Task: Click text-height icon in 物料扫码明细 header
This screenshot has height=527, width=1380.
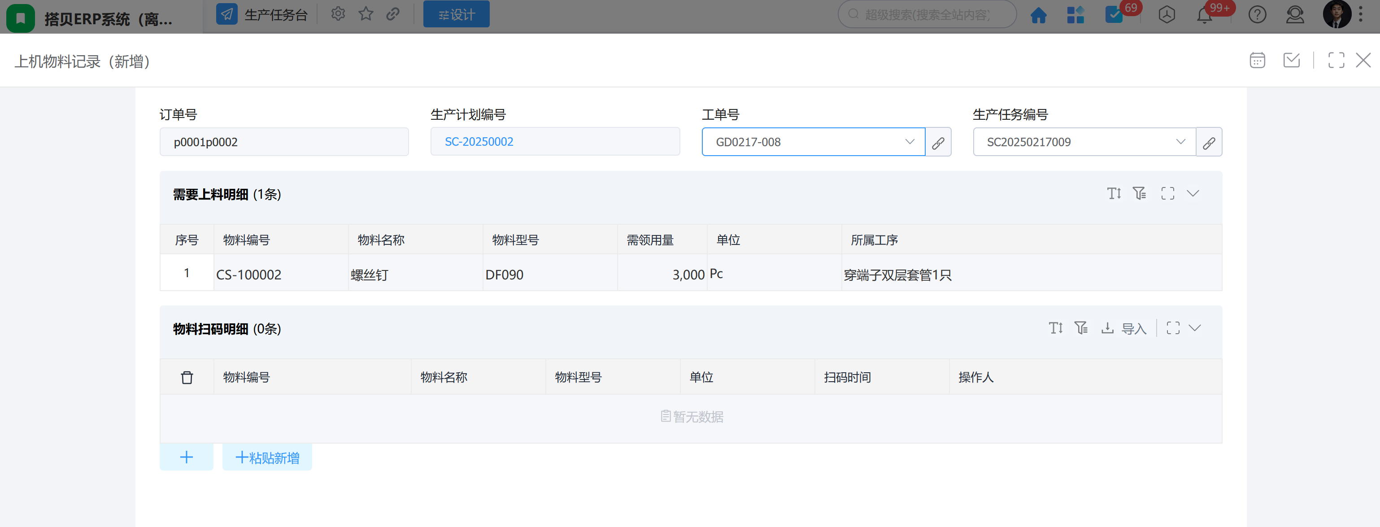Action: [x=1055, y=328]
